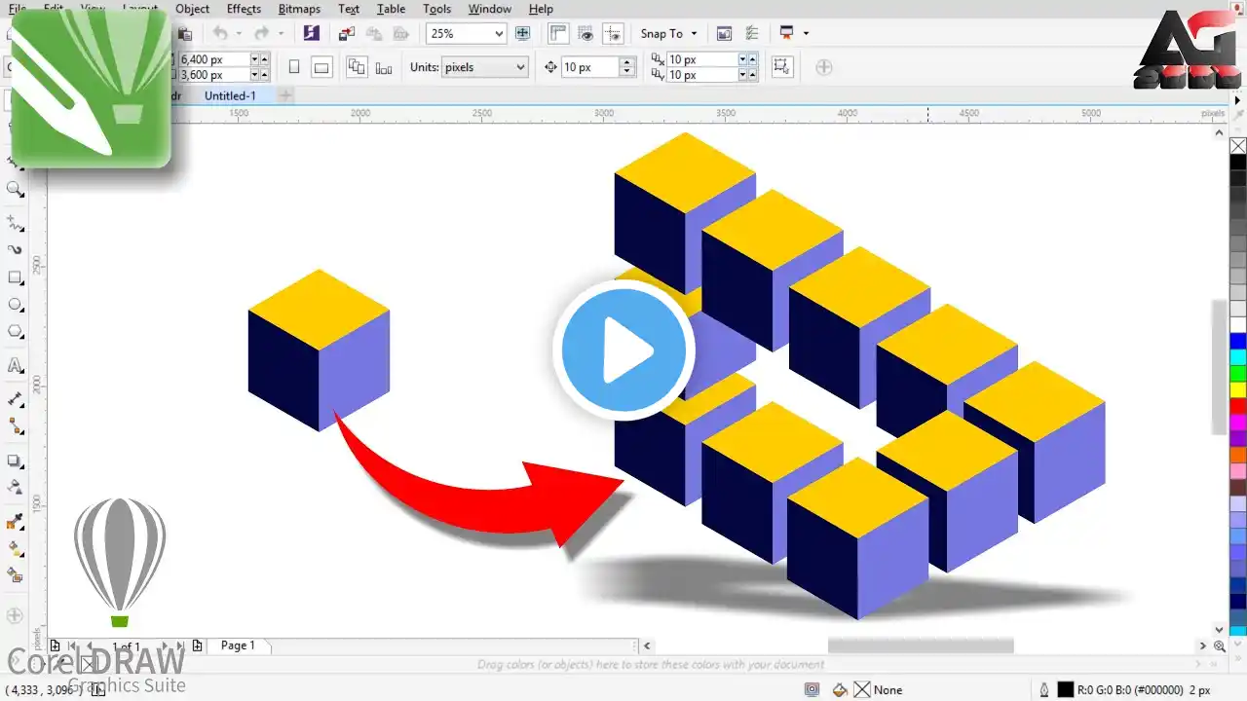Select the Color Eyedropper tool
This screenshot has width=1247, height=701.
[x=16, y=522]
